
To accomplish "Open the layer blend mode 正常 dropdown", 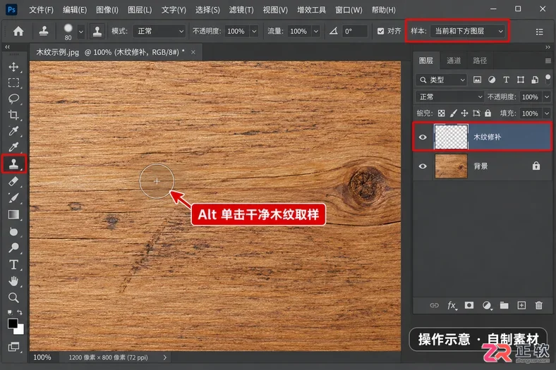I will pos(449,97).
